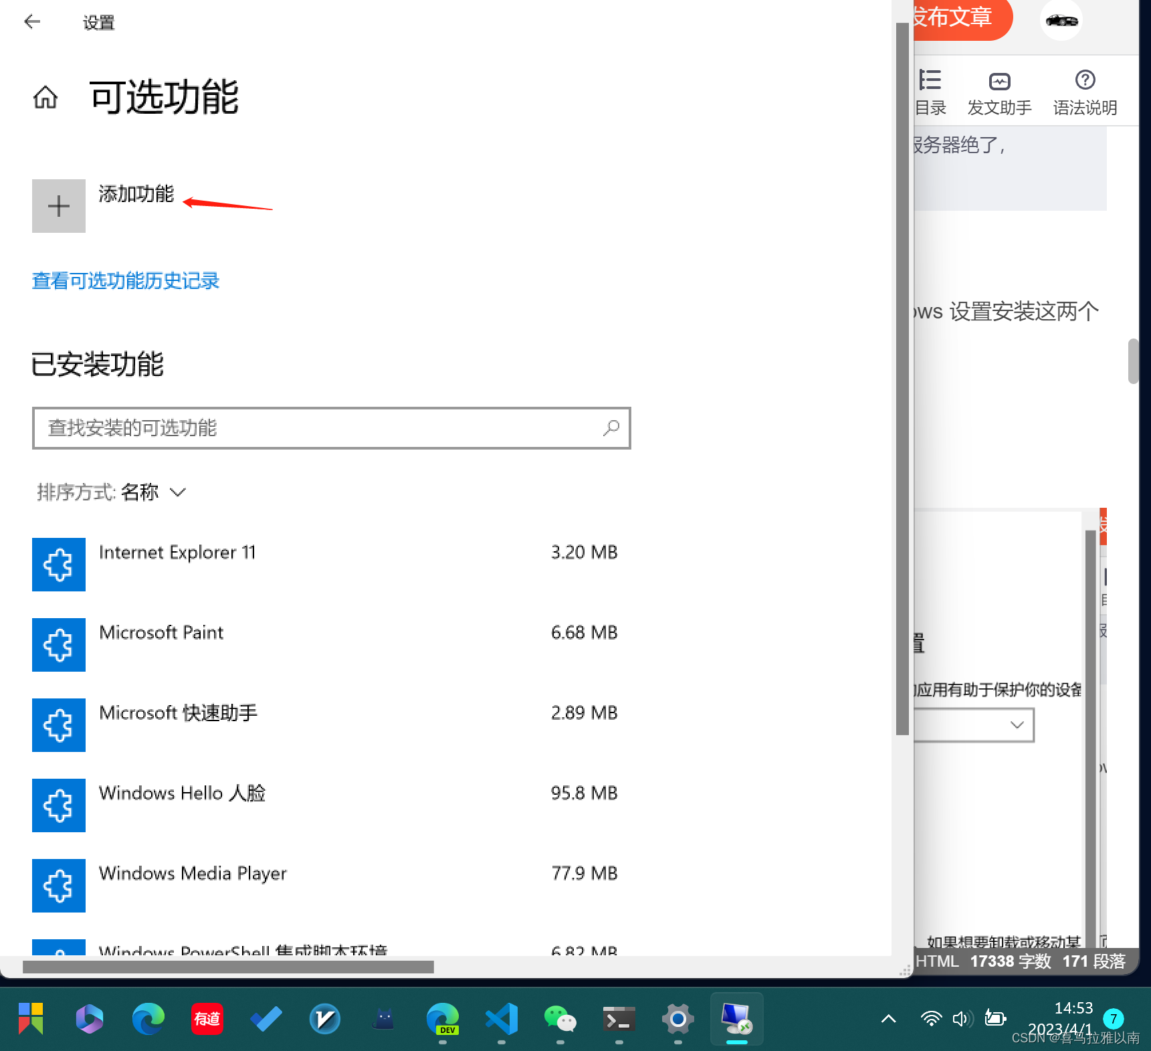Open Settings home via house icon
The image size is (1151, 1051).
[x=45, y=98]
